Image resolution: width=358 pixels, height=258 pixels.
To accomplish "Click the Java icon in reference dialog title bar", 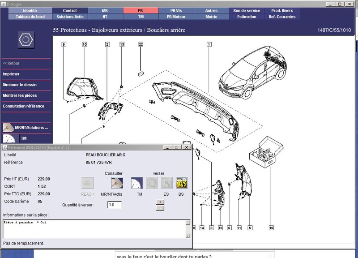I will (5, 147).
